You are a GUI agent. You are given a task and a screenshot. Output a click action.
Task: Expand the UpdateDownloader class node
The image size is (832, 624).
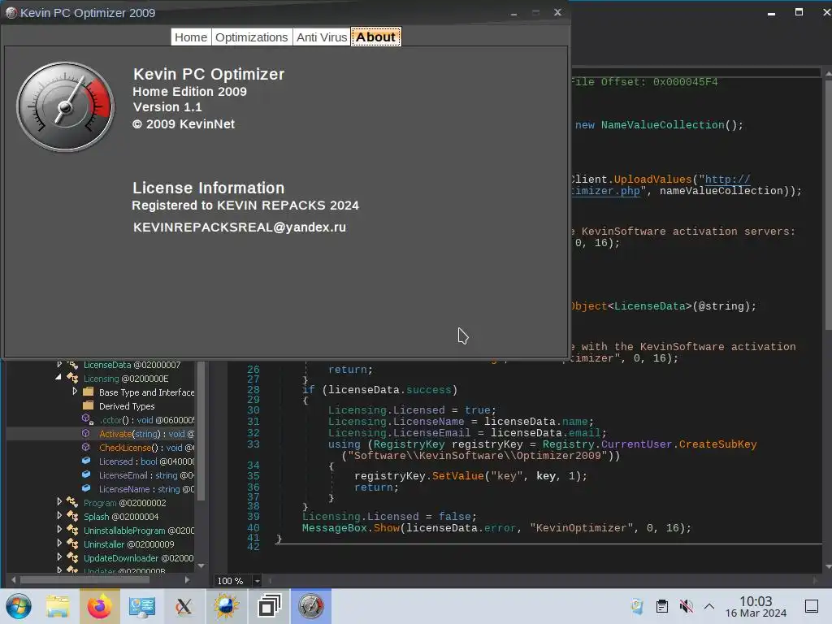coord(59,557)
